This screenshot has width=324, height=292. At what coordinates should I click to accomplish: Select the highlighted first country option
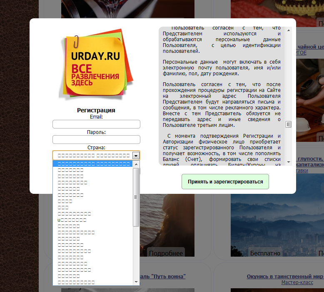click(92, 164)
